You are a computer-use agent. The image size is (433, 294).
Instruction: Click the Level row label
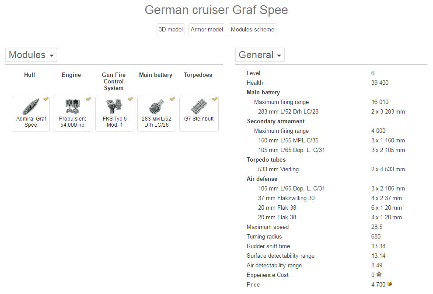[x=254, y=73]
